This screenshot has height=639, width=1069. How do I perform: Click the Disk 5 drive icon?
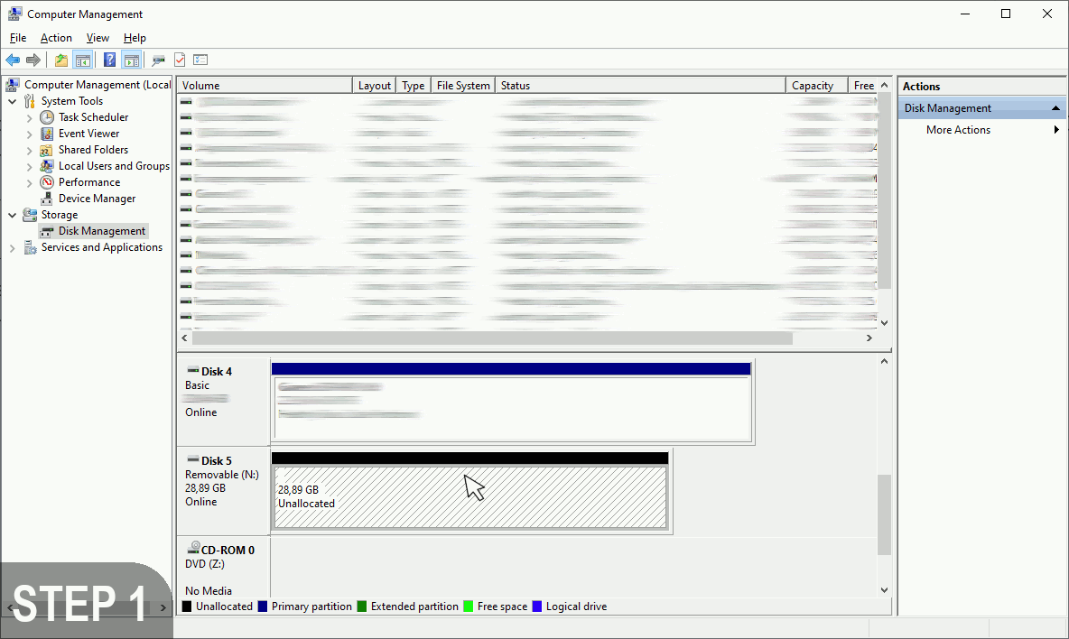193,459
